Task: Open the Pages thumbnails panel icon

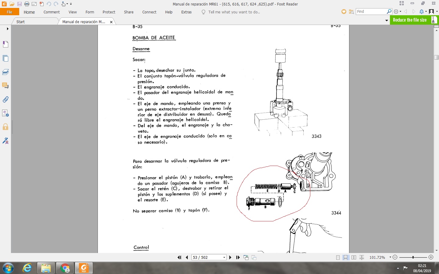Action: (5, 58)
